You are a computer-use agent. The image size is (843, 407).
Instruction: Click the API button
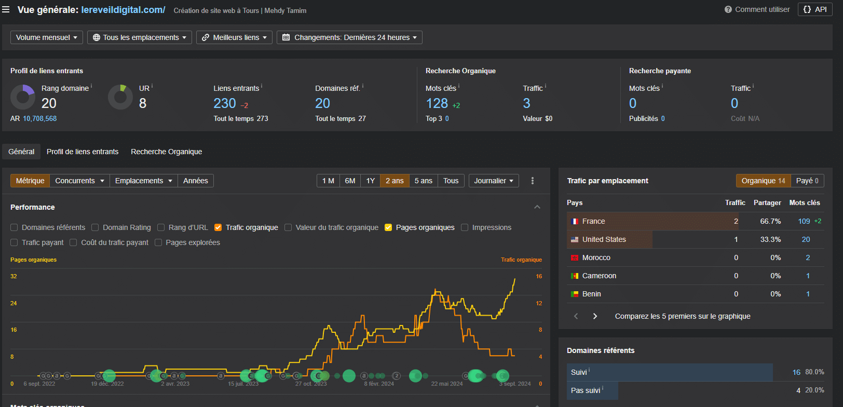(x=815, y=9)
